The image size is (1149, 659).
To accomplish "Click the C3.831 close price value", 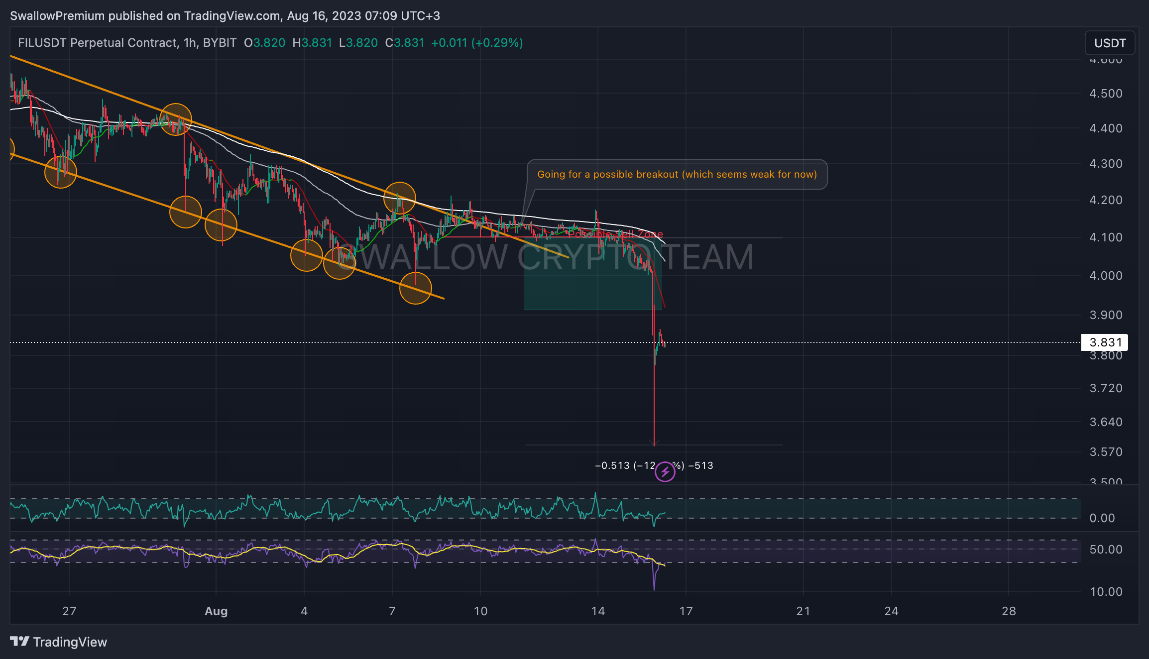I will point(405,43).
